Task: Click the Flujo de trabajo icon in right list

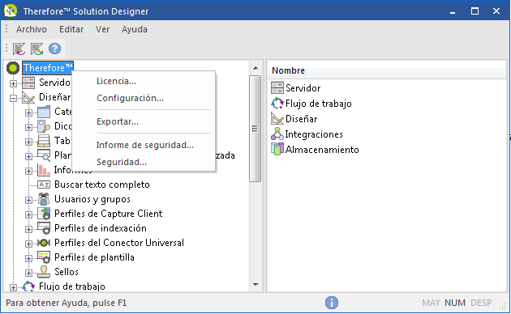Action: coord(277,104)
